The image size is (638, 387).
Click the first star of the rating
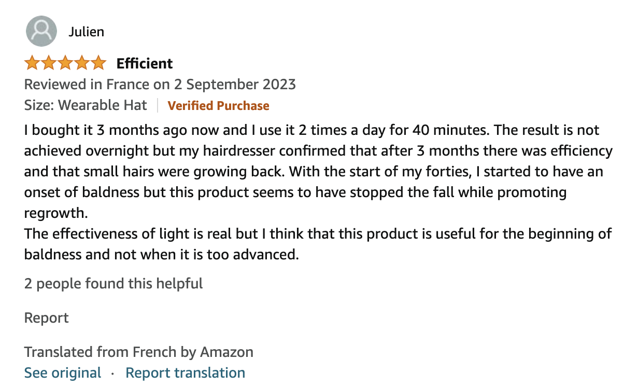[x=32, y=63]
